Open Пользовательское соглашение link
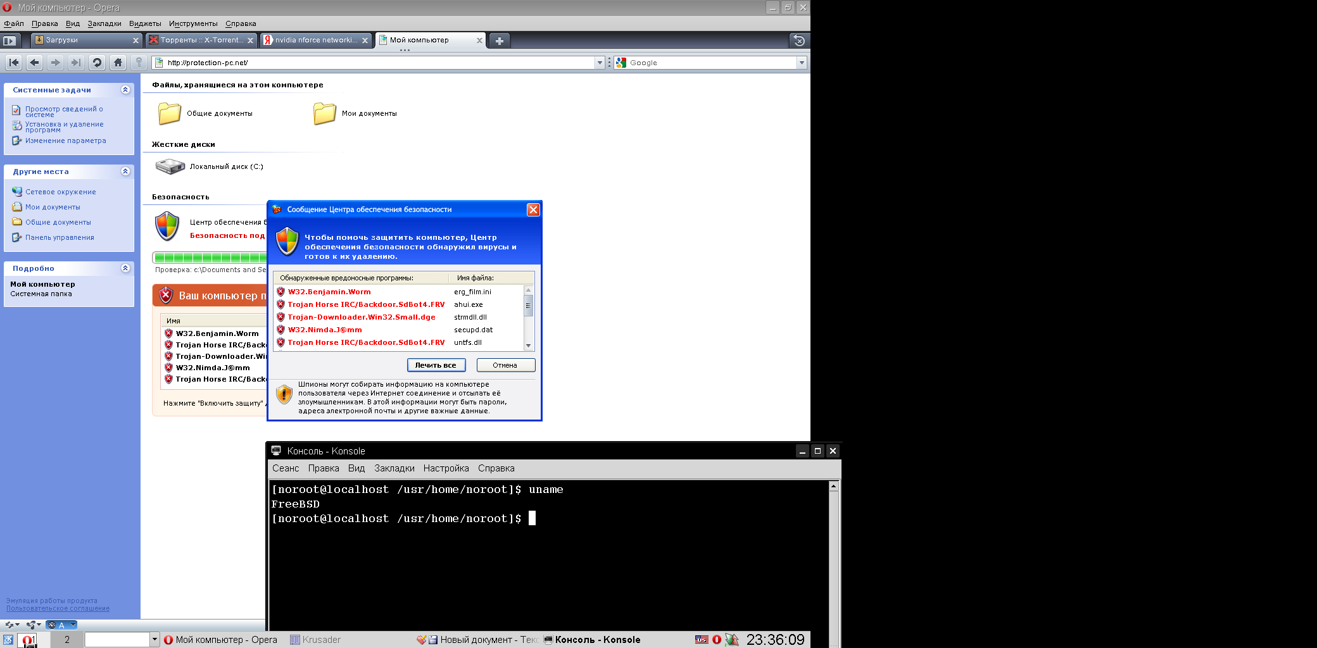The image size is (1317, 648). pyautogui.click(x=58, y=609)
